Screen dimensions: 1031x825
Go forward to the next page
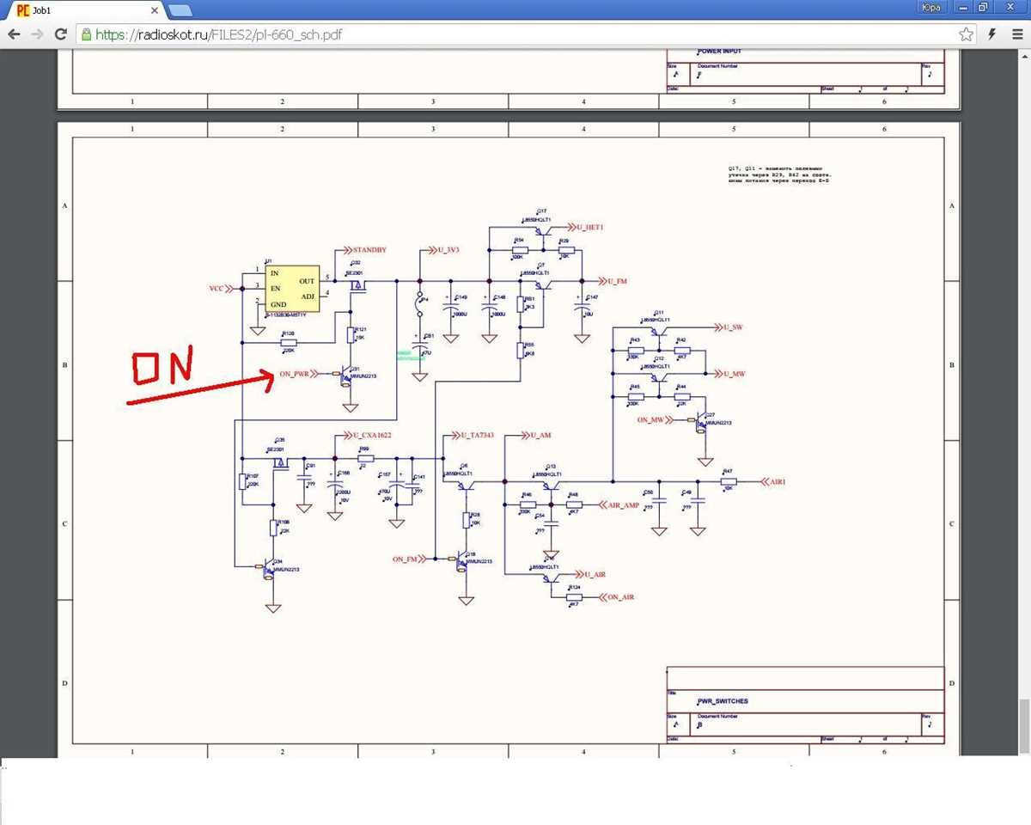click(37, 34)
